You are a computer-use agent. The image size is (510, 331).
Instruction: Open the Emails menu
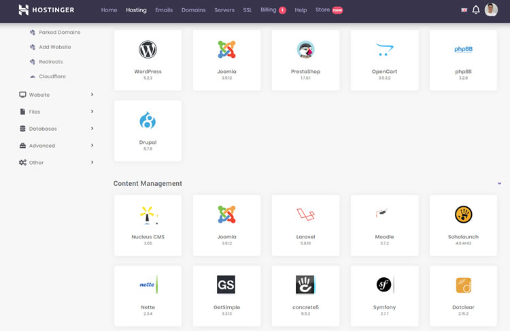pyautogui.click(x=164, y=10)
